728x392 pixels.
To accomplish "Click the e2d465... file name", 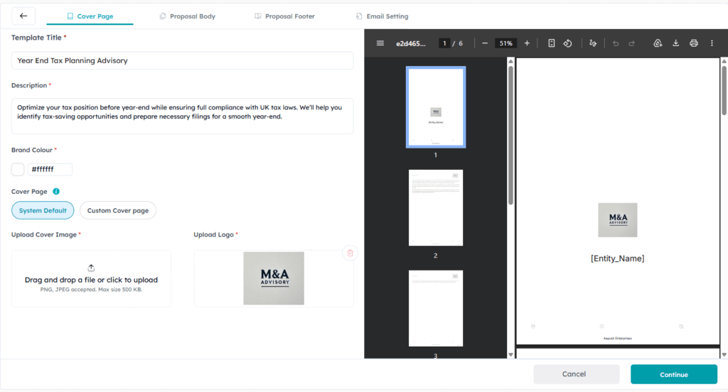I will (410, 43).
